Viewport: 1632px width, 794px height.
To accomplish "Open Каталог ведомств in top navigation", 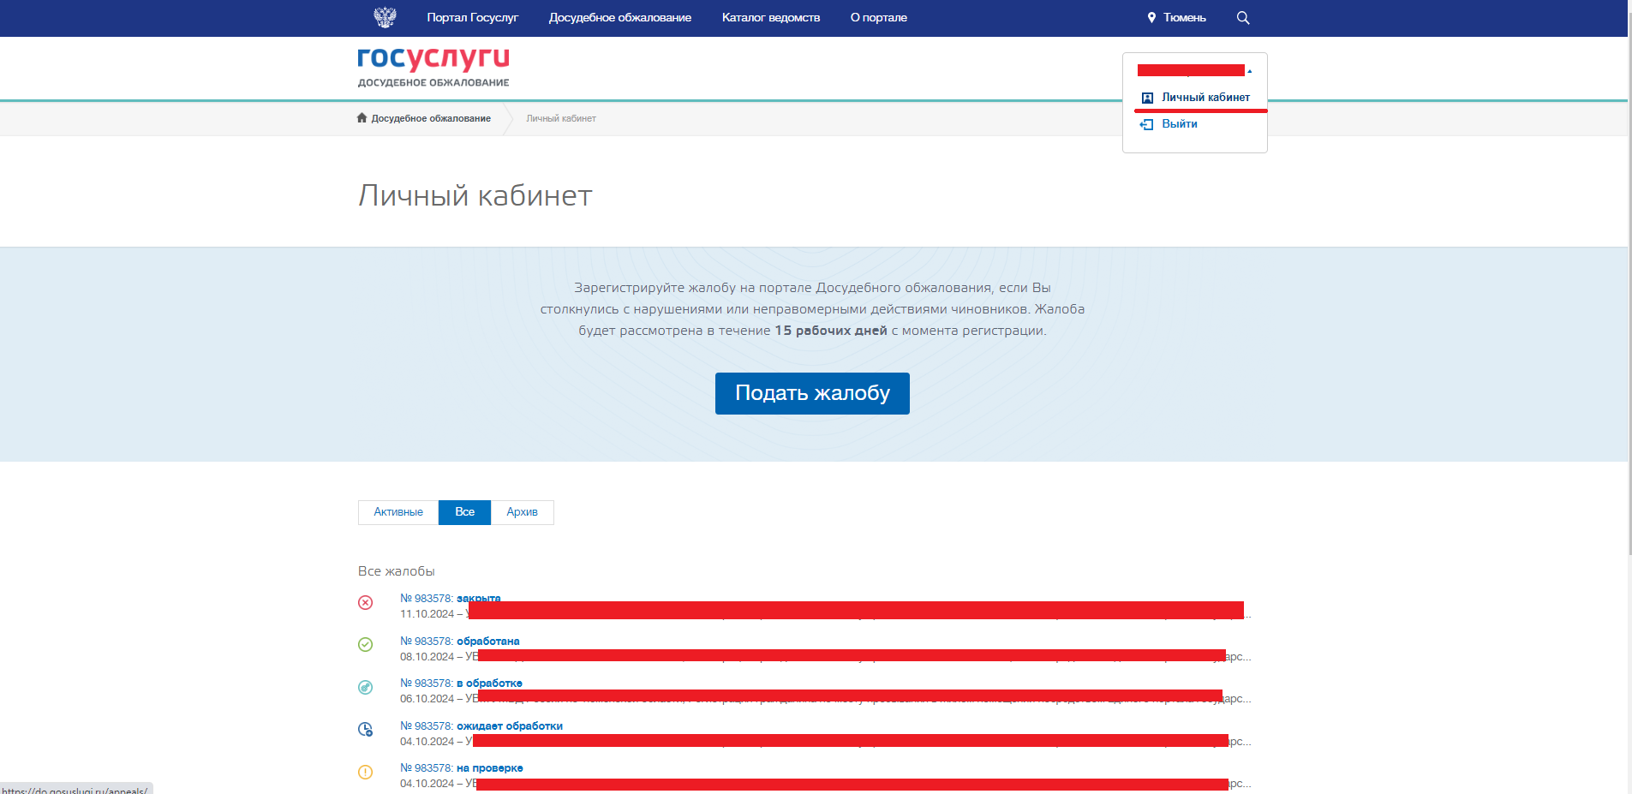I will pyautogui.click(x=770, y=18).
